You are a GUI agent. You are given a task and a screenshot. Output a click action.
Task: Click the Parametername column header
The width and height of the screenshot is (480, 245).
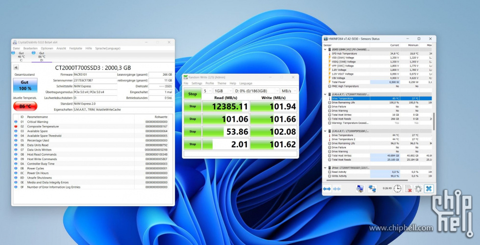38,117
